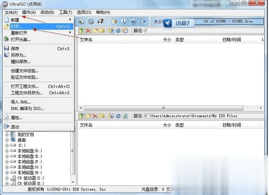Click the help question-mark toolbar icon
Screen dimensions: 269x195
[133, 21]
